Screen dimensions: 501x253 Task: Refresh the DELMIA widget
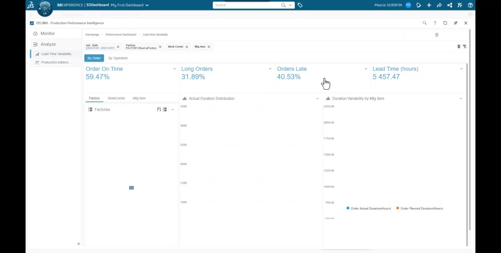coord(445,23)
